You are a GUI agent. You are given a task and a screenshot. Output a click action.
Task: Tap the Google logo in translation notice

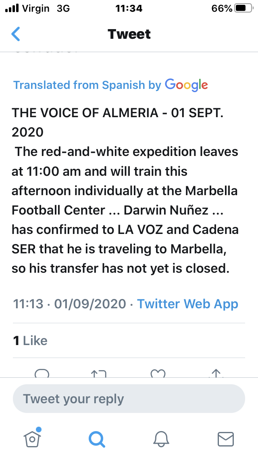coord(186,85)
